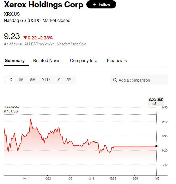Viewport: 176px width, 184px height.
Task: Switch chart range to 6M
Action: 33,80
